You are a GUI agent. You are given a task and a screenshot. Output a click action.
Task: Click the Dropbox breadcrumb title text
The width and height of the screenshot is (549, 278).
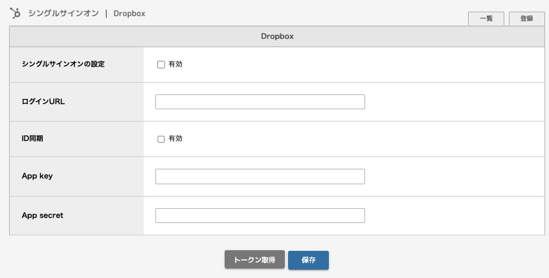click(x=129, y=14)
